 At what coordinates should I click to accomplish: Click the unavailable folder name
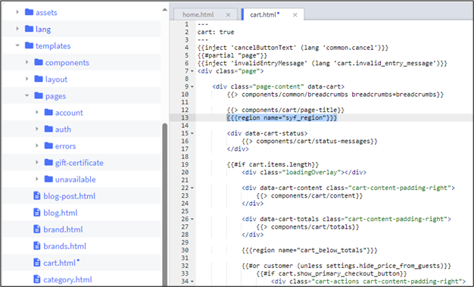click(x=75, y=179)
